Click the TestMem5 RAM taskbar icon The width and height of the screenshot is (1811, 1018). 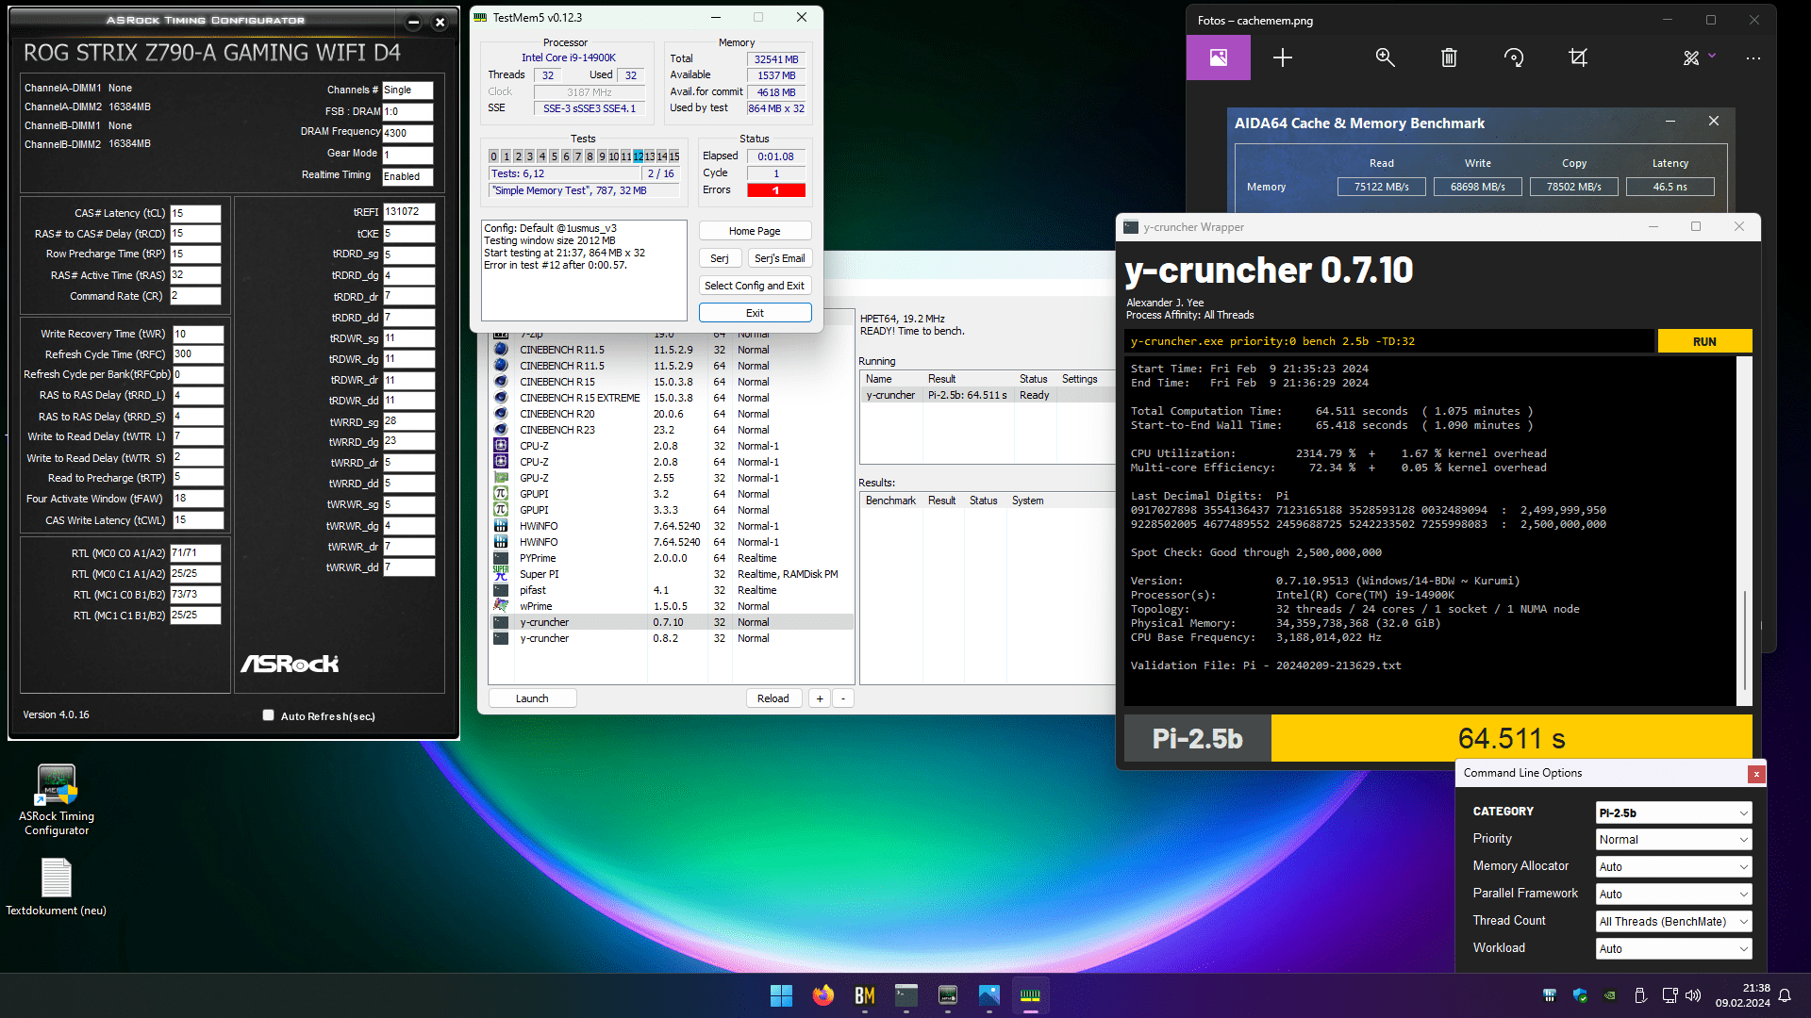click(1030, 995)
